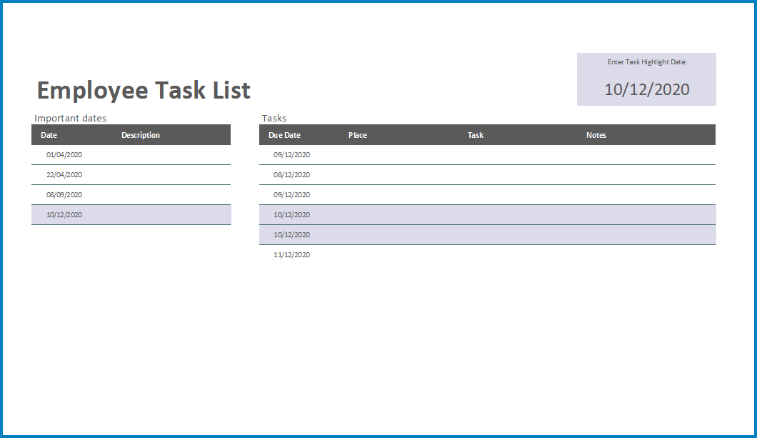Select the Description column header
This screenshot has width=757, height=438.
click(140, 134)
